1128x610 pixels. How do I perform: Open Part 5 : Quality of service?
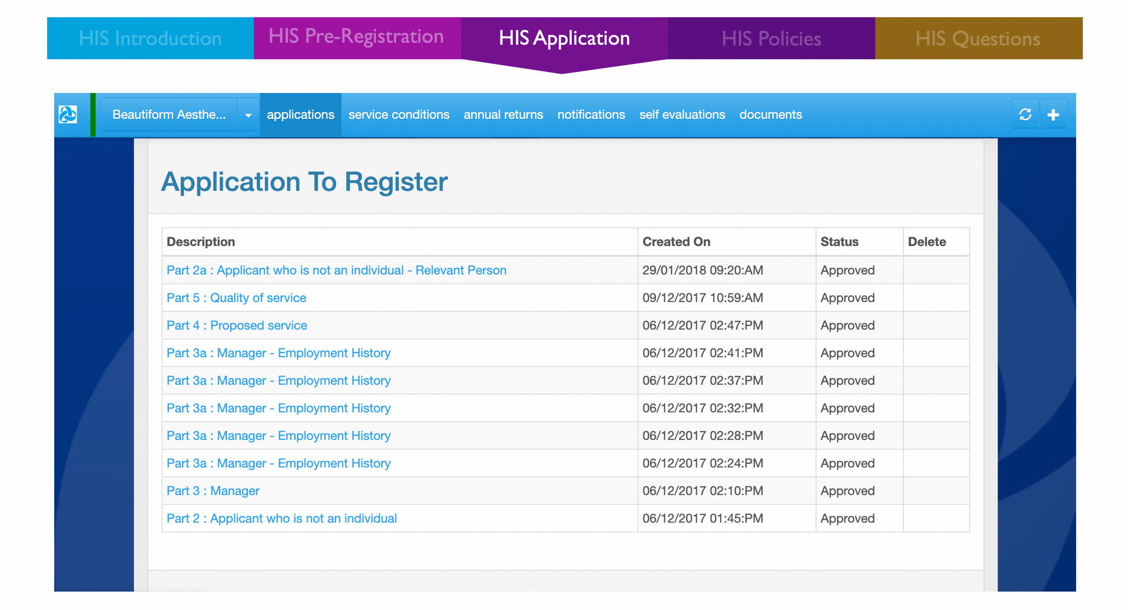pos(236,298)
